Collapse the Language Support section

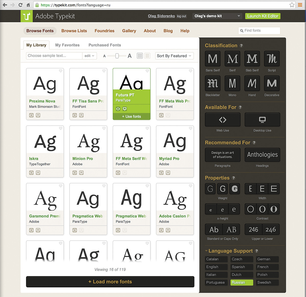206,251
